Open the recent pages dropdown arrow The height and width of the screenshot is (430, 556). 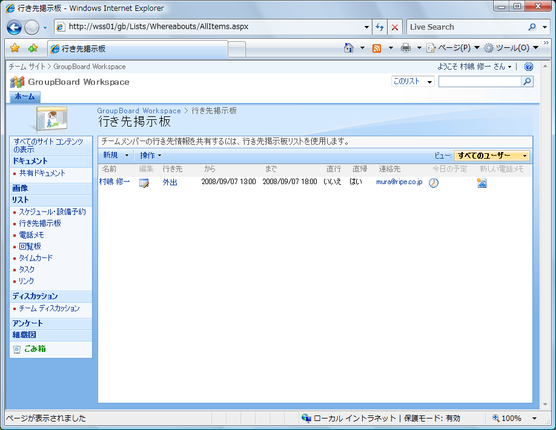click(x=45, y=28)
